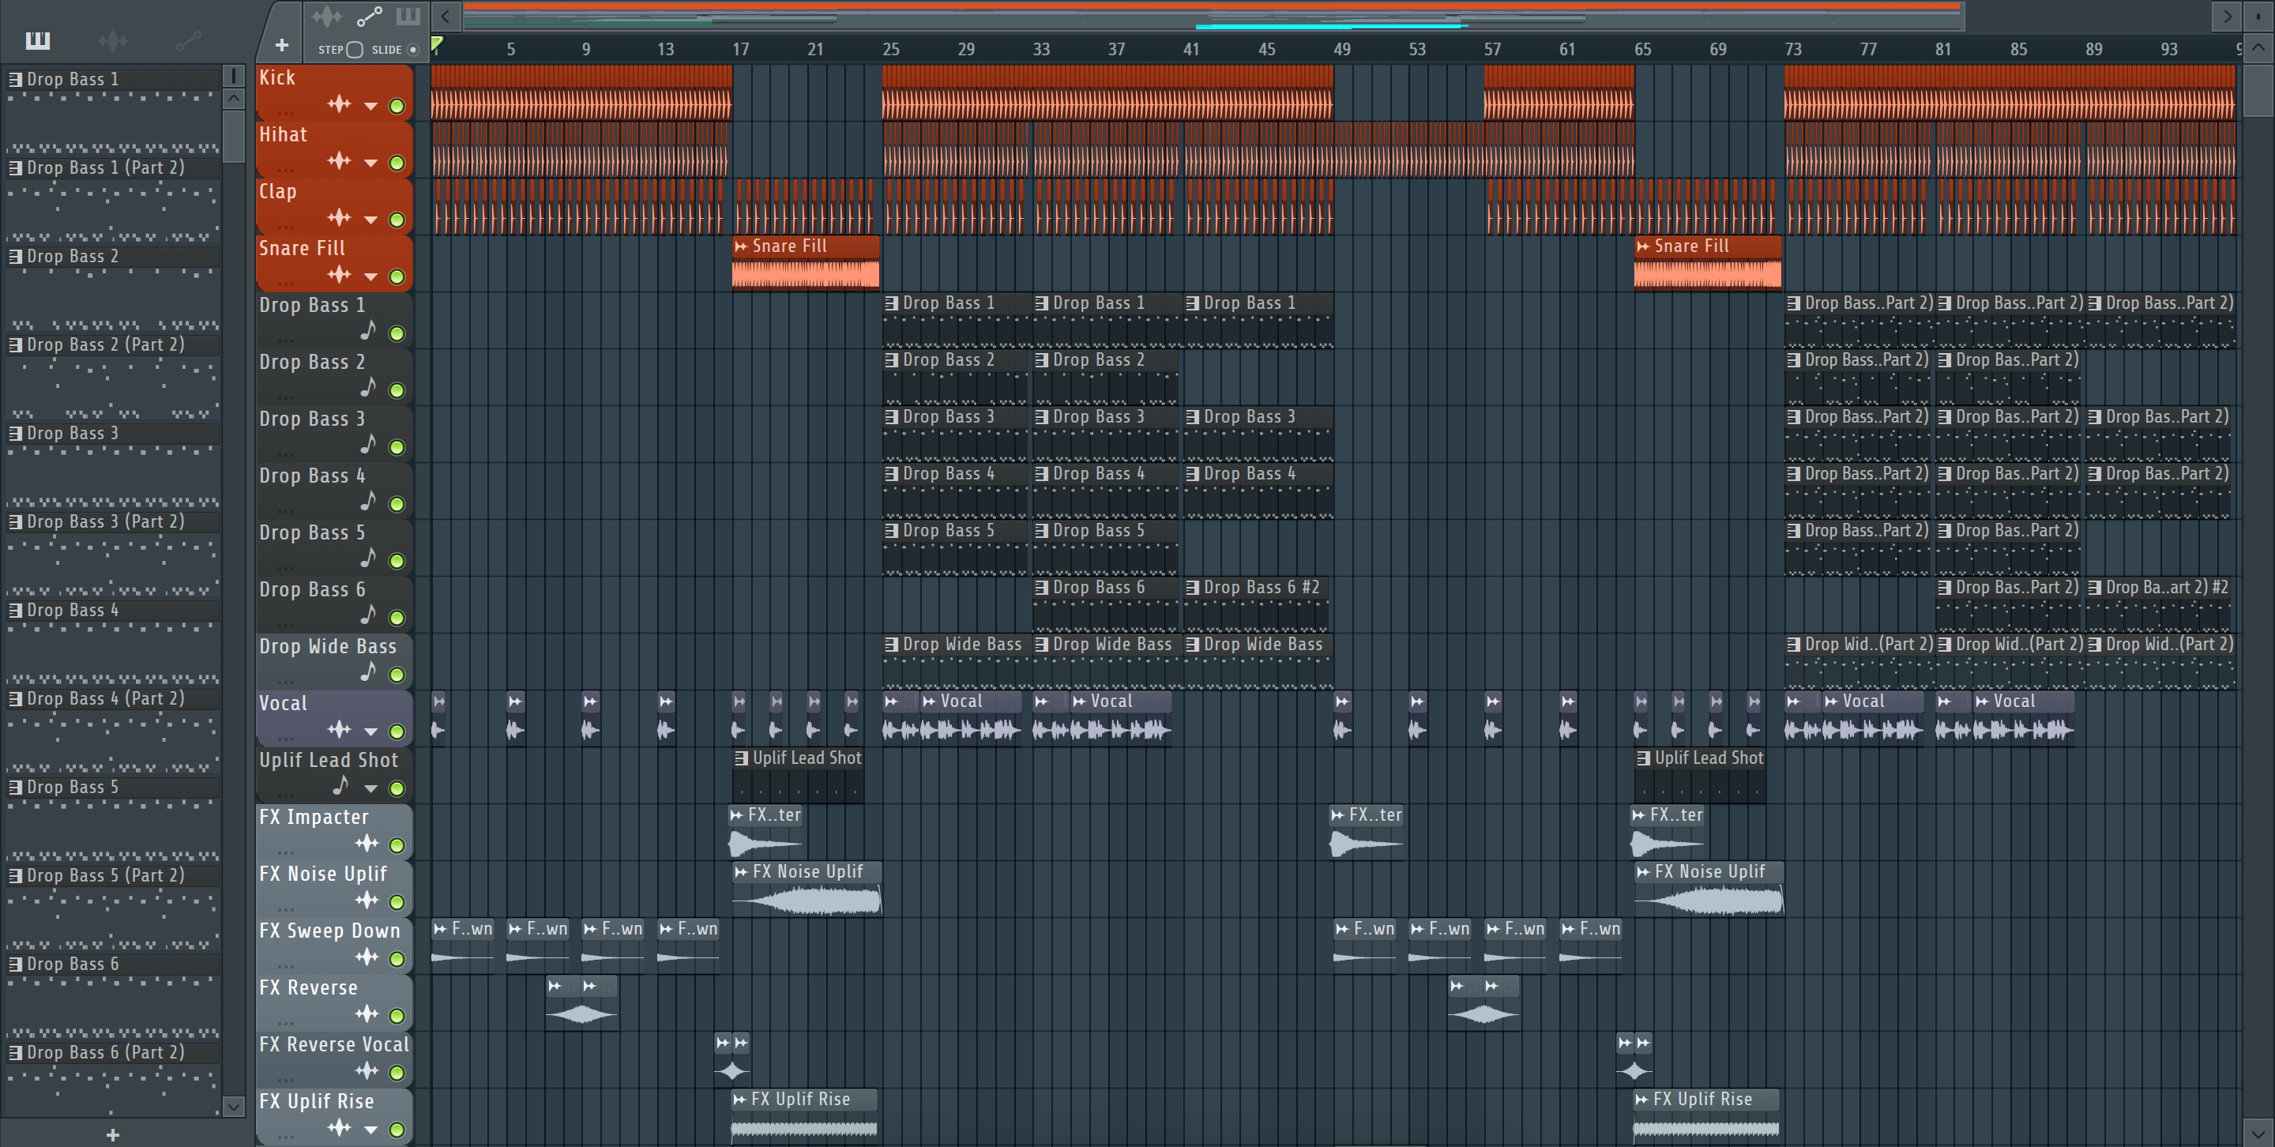Viewport: 2275px width, 1147px height.
Task: Click the Hihat track waveform icon
Action: pyautogui.click(x=339, y=160)
